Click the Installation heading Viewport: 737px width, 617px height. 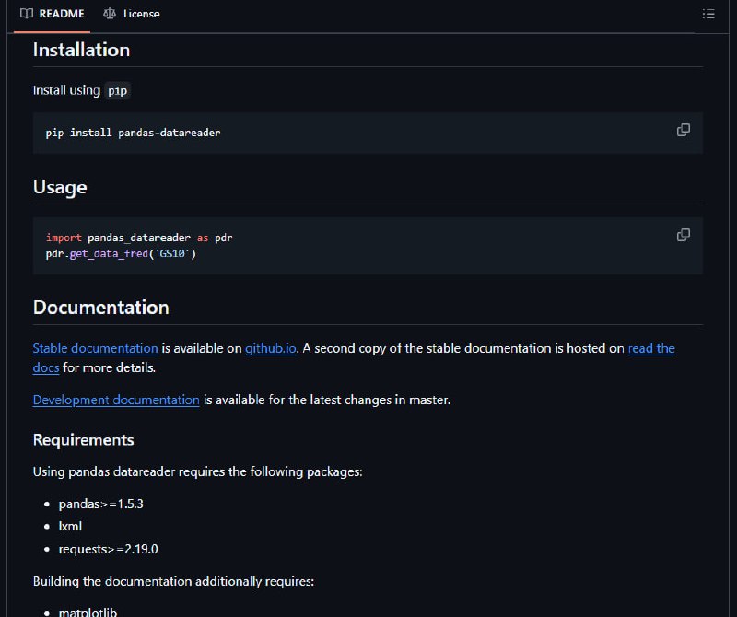coord(81,50)
